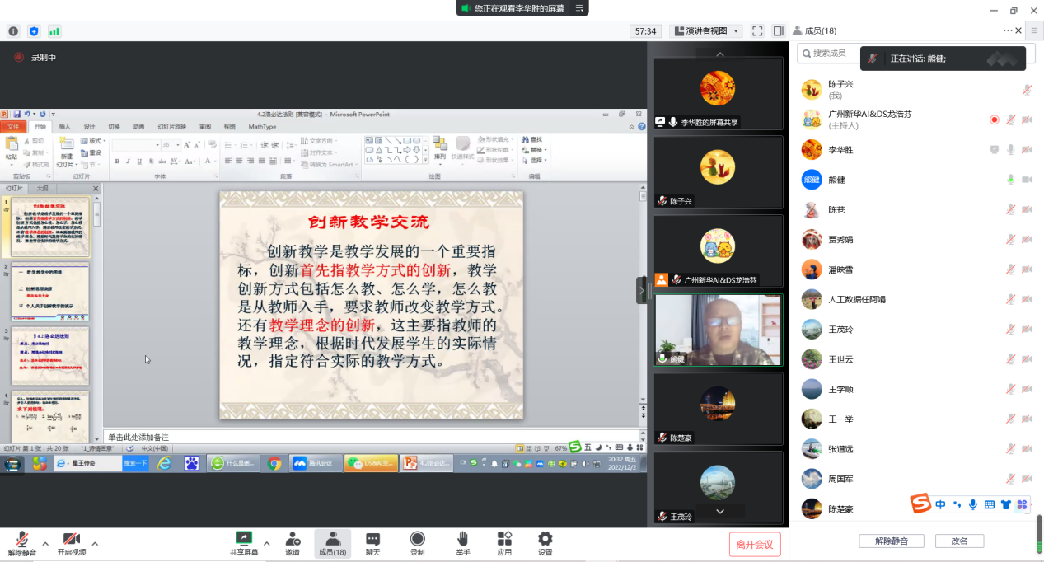The width and height of the screenshot is (1044, 562).
Task: Click the green network signal icon
Action: coord(54,31)
